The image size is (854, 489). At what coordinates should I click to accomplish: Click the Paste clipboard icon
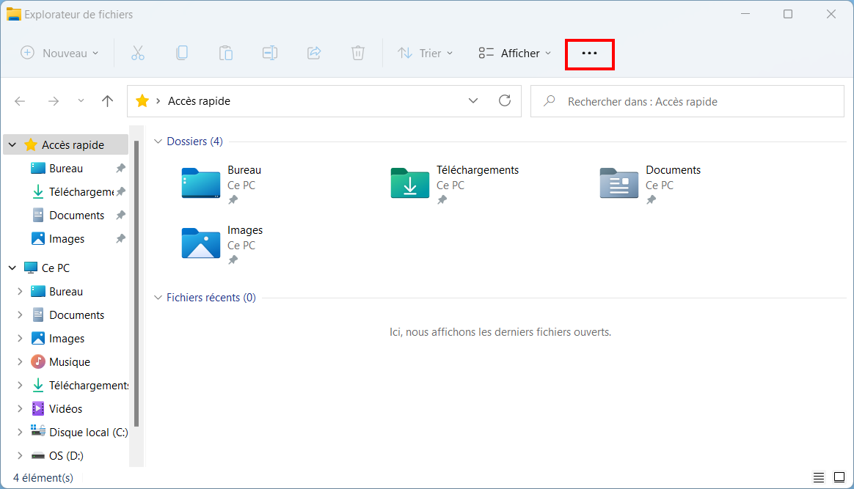(x=225, y=54)
